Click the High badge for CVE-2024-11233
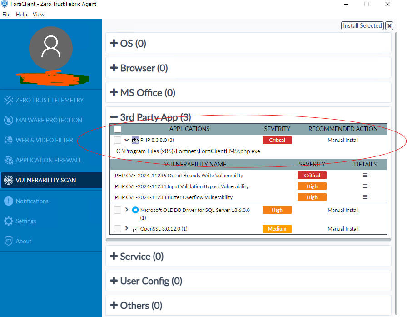 point(312,197)
